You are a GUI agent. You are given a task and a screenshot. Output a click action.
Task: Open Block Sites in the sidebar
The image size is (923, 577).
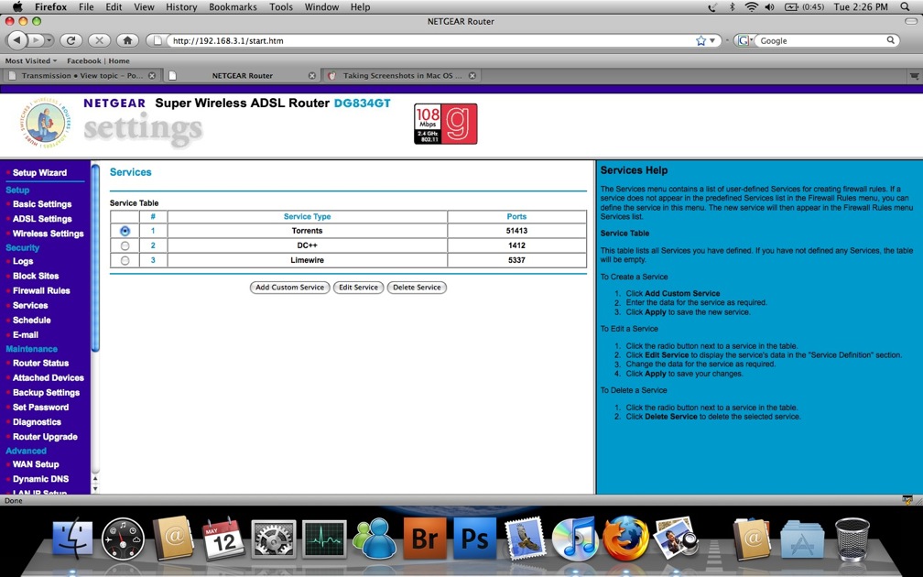tap(36, 277)
